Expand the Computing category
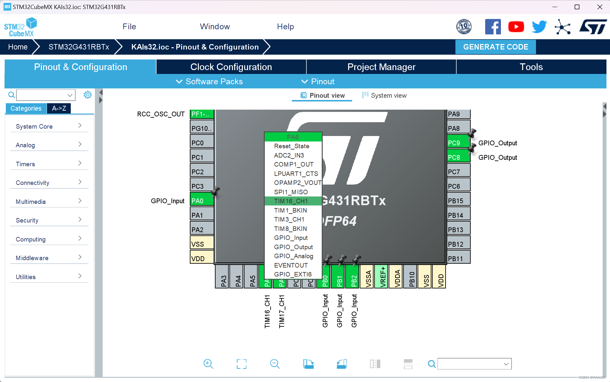The image size is (610, 382). click(49, 239)
